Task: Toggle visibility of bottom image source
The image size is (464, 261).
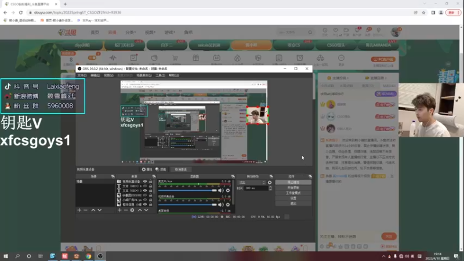Action: (145, 205)
